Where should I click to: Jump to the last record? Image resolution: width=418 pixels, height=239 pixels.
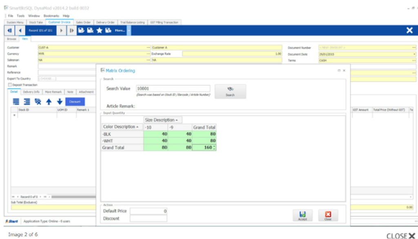click(71, 31)
